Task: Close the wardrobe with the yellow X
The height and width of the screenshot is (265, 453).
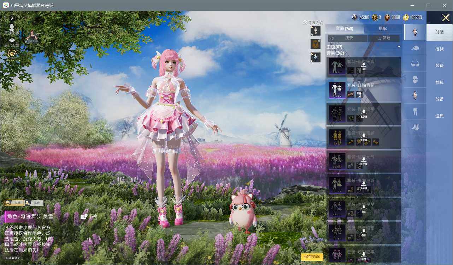Action: [x=446, y=18]
